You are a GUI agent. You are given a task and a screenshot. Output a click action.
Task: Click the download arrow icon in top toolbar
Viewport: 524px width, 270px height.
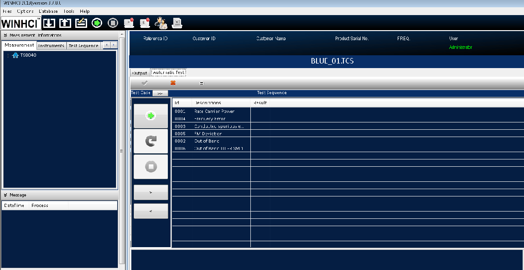tap(49, 23)
